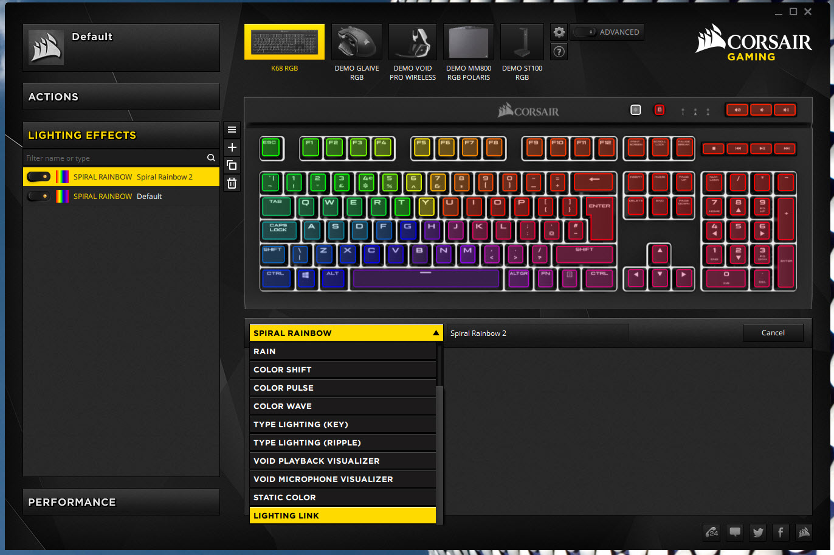Select the next track key on keyboard
Image resolution: width=834 pixels, height=555 pixels.
(785, 148)
